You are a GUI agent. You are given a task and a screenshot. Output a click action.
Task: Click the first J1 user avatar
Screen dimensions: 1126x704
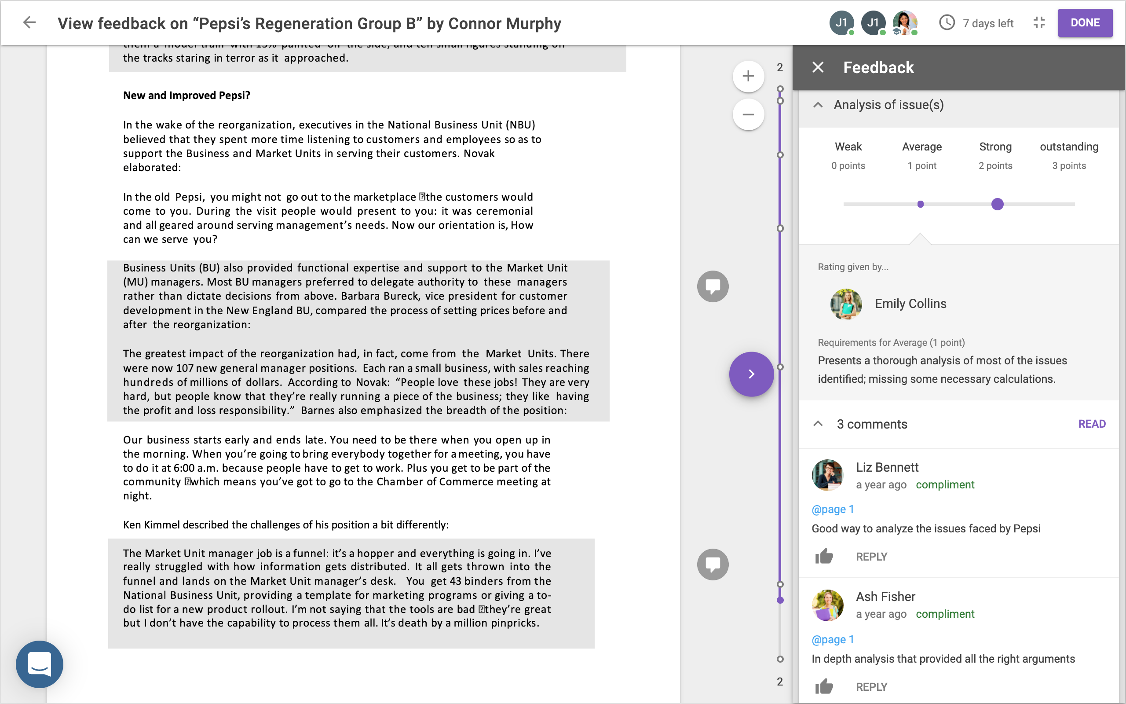pyautogui.click(x=841, y=22)
